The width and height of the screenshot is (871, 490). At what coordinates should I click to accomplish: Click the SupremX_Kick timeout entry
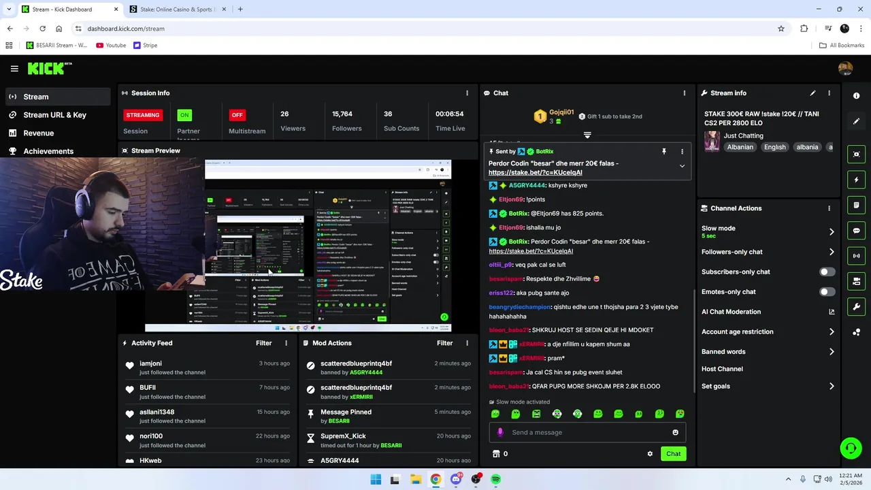(x=389, y=440)
